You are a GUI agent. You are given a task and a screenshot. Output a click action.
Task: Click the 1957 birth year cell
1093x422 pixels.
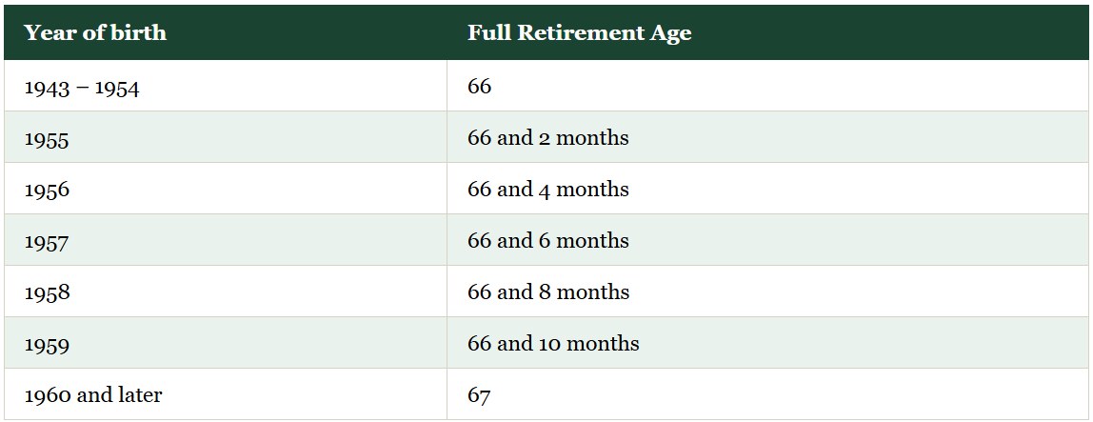(x=225, y=240)
